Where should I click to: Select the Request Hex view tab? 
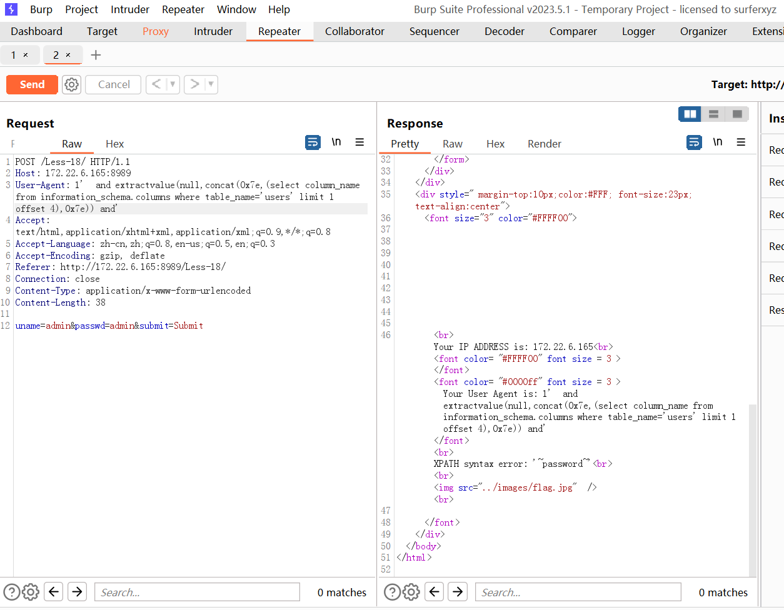pyautogui.click(x=114, y=144)
